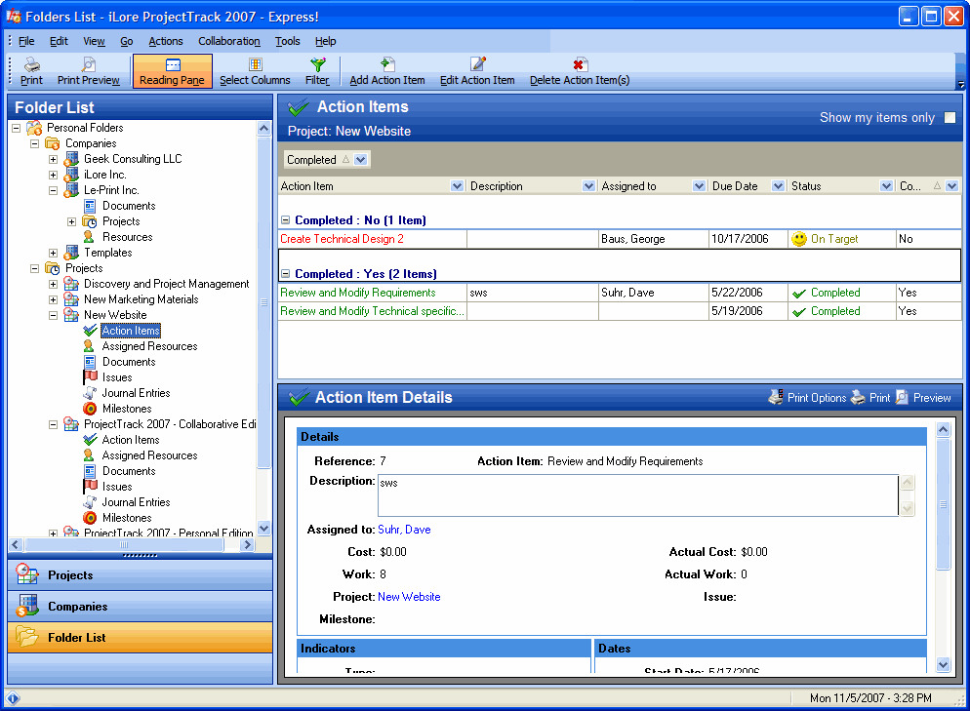Open the Select Columns tool

point(255,71)
